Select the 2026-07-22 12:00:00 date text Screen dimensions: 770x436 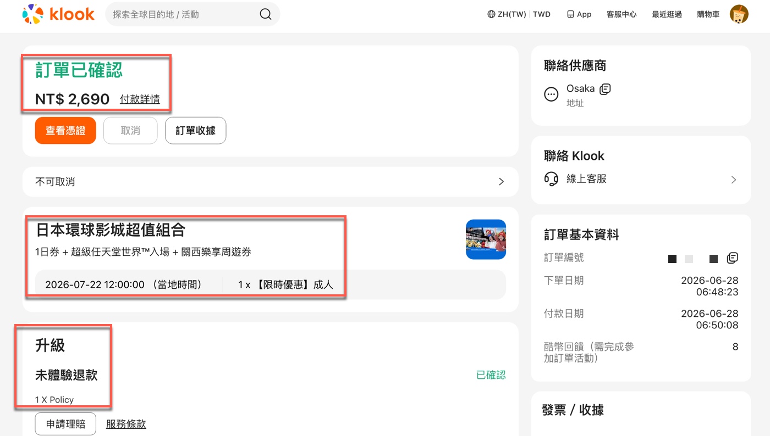tap(95, 284)
